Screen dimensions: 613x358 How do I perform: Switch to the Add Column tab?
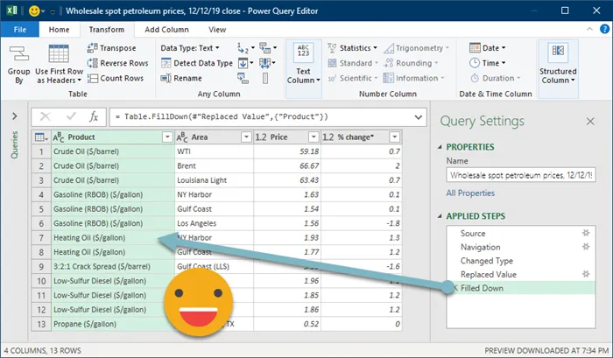point(165,29)
